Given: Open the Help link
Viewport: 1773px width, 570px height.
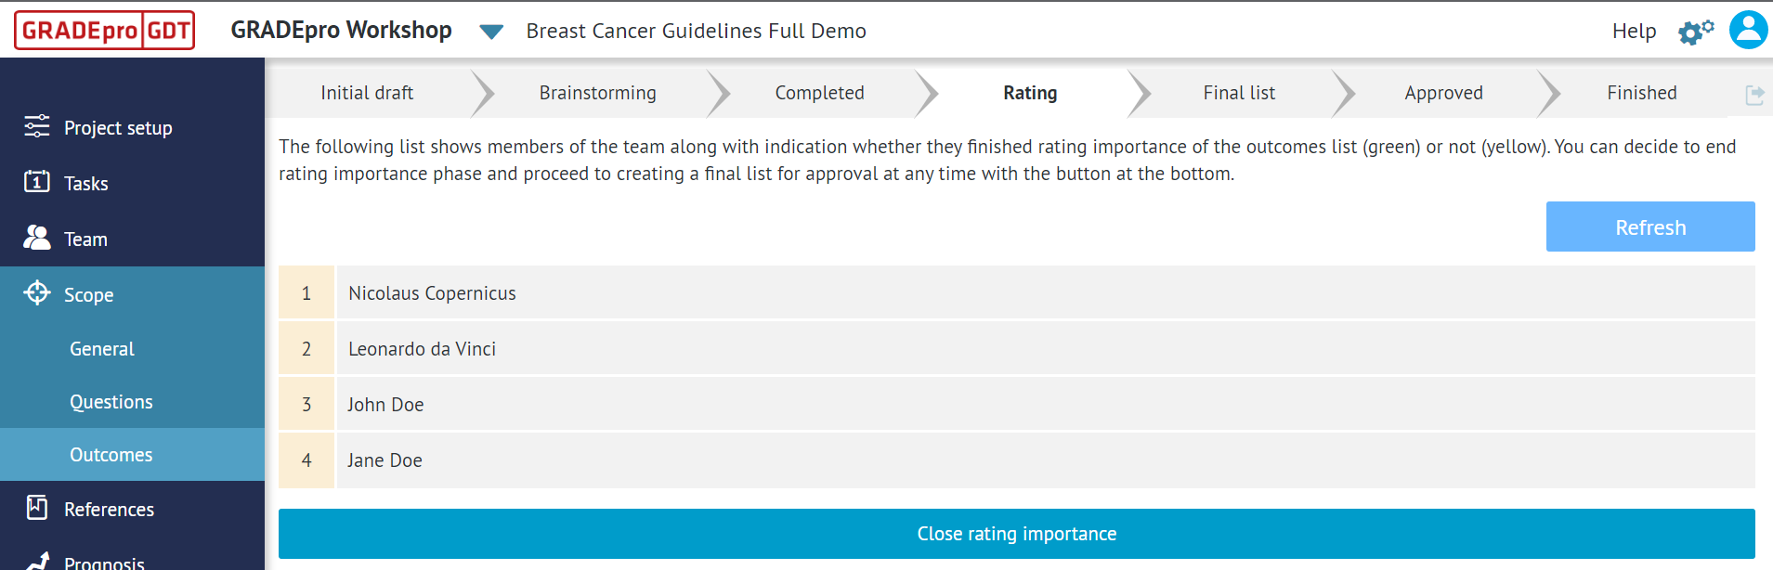Looking at the screenshot, I should click(1634, 31).
